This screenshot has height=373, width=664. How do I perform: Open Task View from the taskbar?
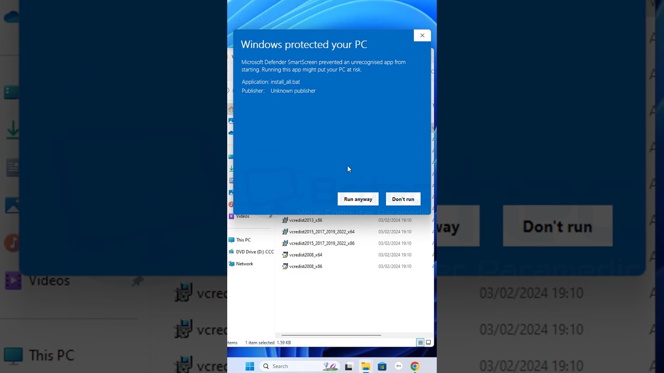[349, 366]
